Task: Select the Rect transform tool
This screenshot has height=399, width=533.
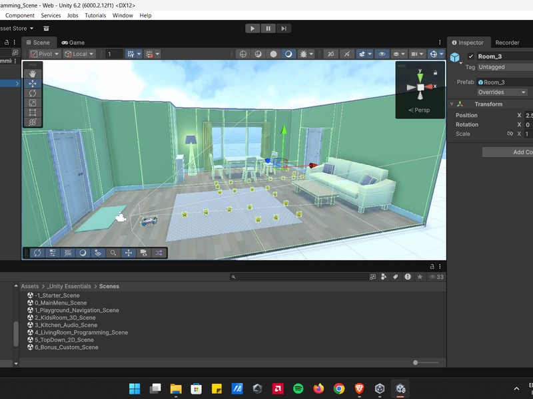Action: coord(33,112)
